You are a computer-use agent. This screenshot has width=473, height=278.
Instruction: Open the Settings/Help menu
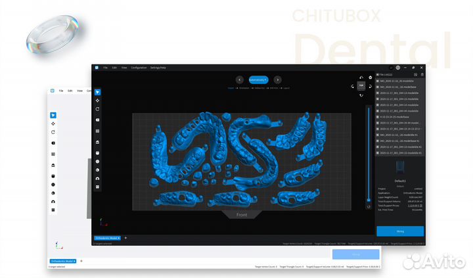[x=158, y=68]
